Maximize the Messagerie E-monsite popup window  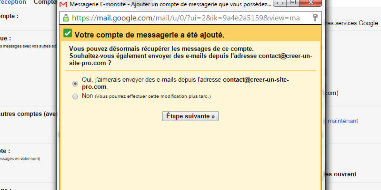(x=293, y=2)
